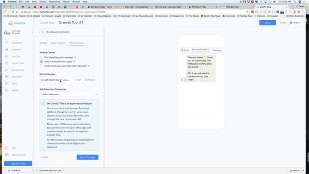
Task: Click the info icon in the Be Careful notice
Action: [43, 103]
